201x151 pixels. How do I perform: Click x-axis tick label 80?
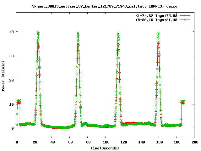[x=88, y=142]
